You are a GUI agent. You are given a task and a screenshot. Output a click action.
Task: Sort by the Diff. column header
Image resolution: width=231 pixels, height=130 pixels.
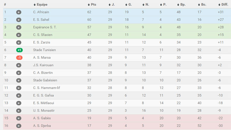223,4
